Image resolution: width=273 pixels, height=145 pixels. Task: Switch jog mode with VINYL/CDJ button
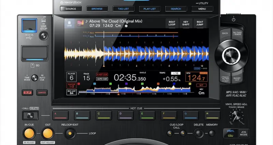coord(231,133)
